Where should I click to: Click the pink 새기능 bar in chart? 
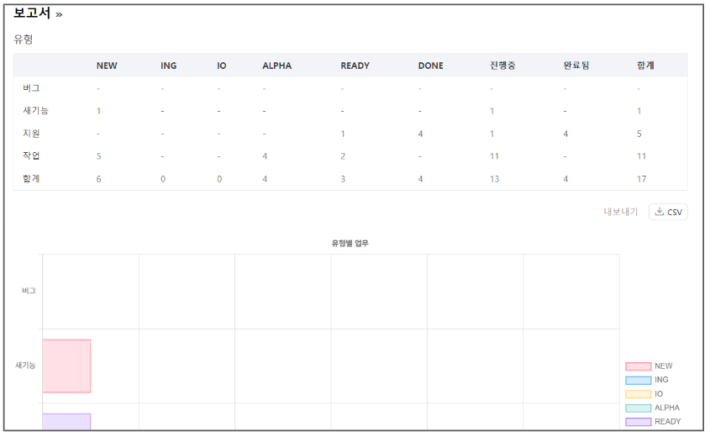[x=66, y=366]
